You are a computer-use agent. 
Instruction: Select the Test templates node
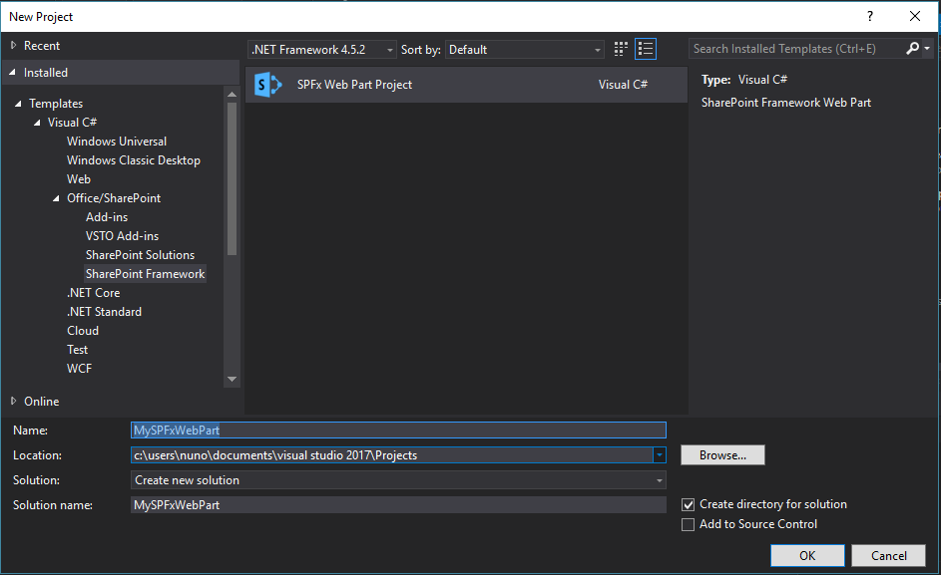pyautogui.click(x=78, y=350)
